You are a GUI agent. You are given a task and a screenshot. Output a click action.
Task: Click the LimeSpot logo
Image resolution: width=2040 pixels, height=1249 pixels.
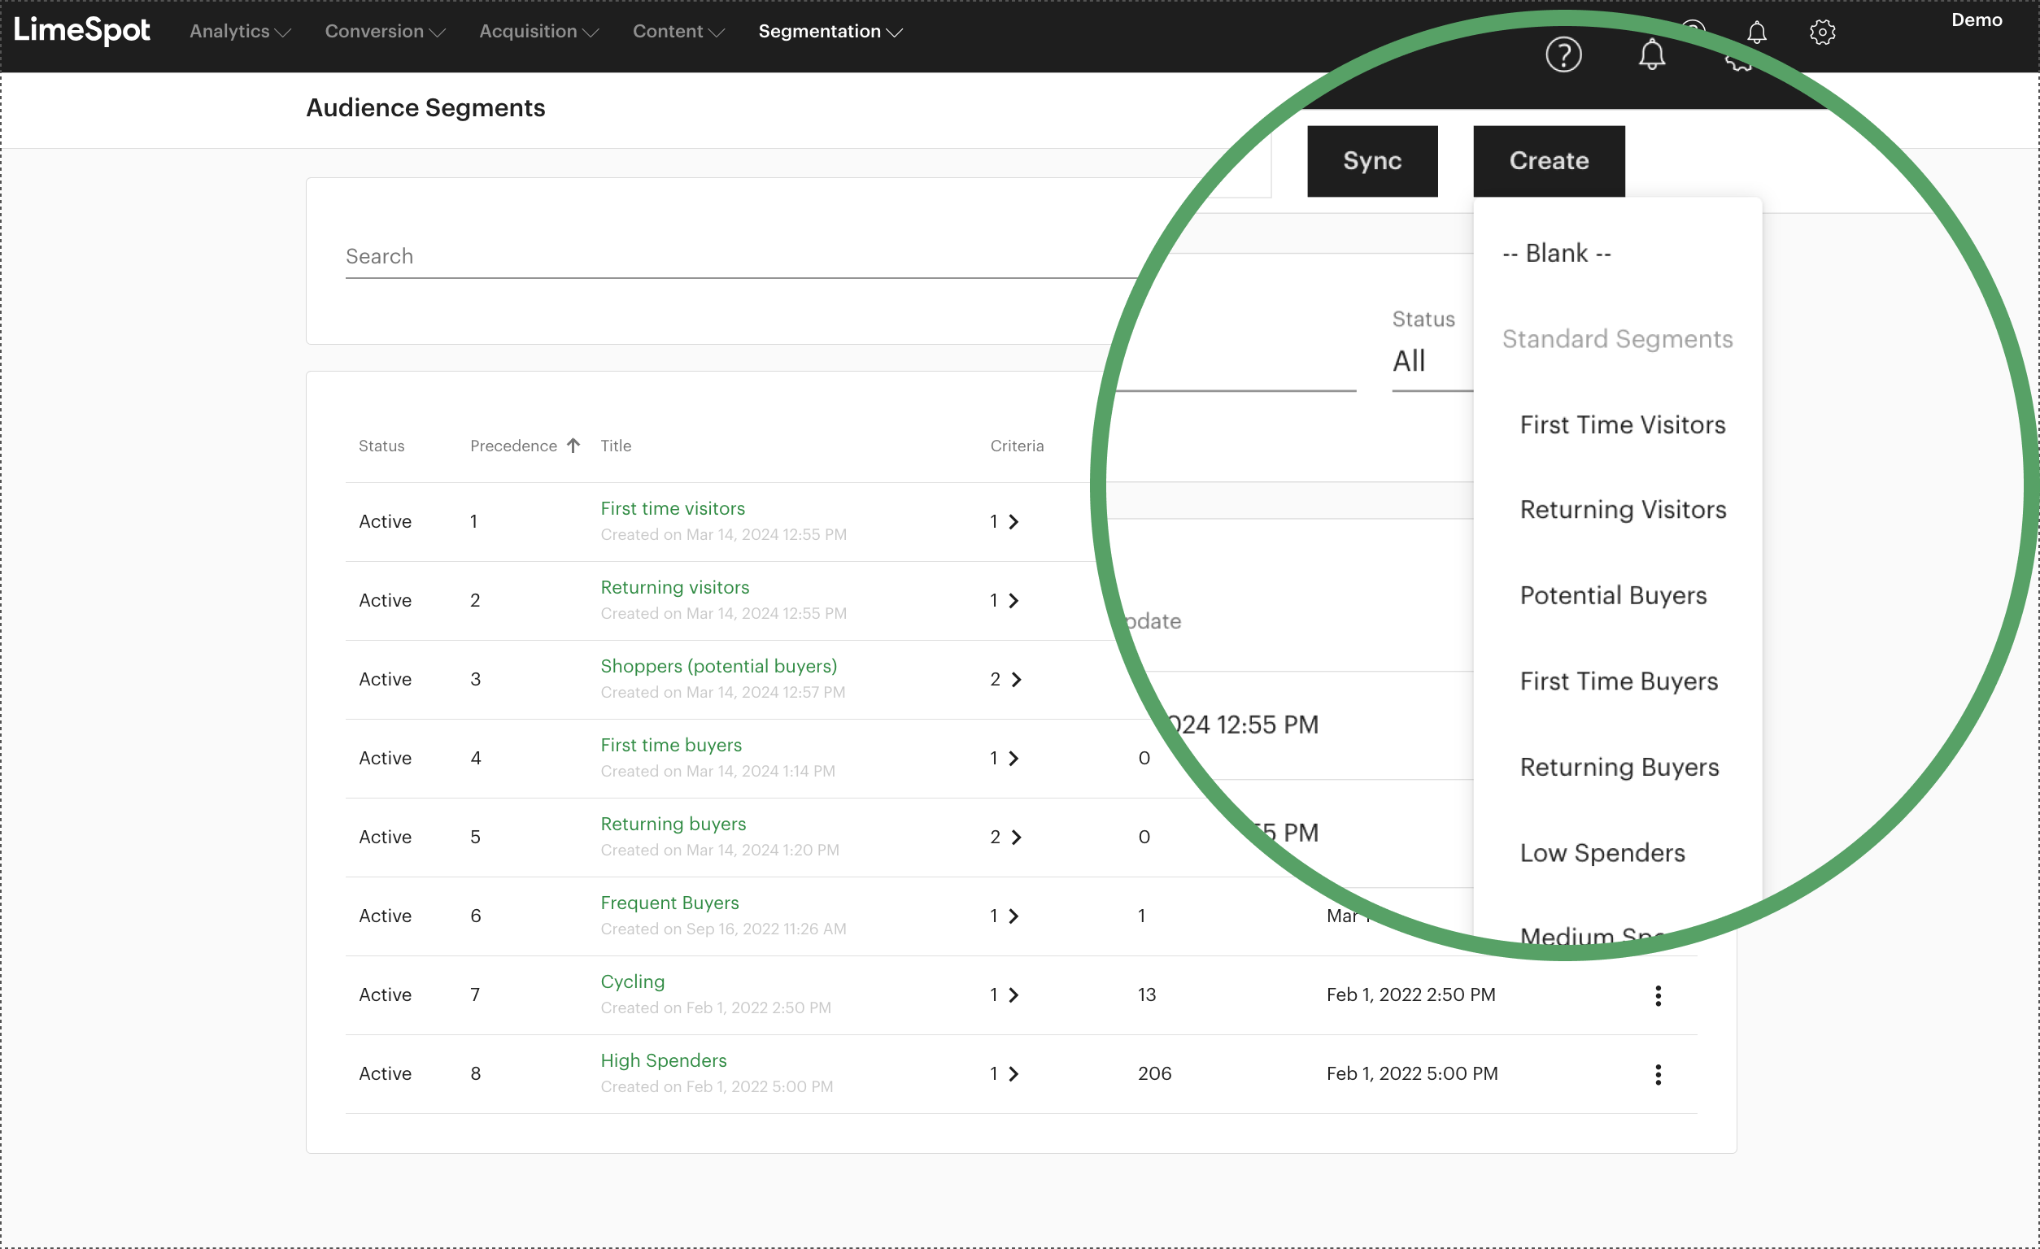(x=82, y=33)
